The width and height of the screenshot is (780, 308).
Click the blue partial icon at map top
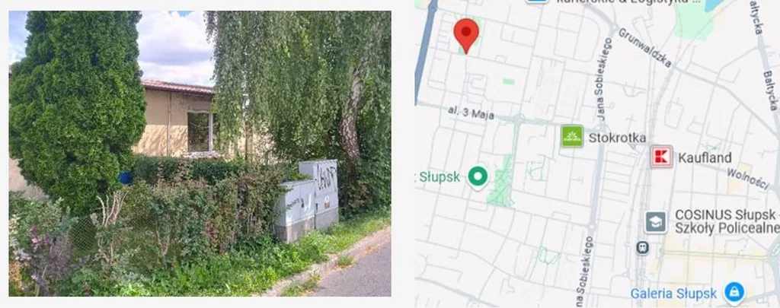538,2
